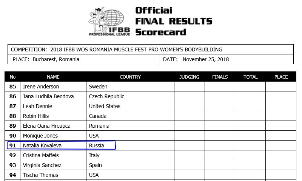
Task: Click the Russia country cell
Action: click(130, 145)
